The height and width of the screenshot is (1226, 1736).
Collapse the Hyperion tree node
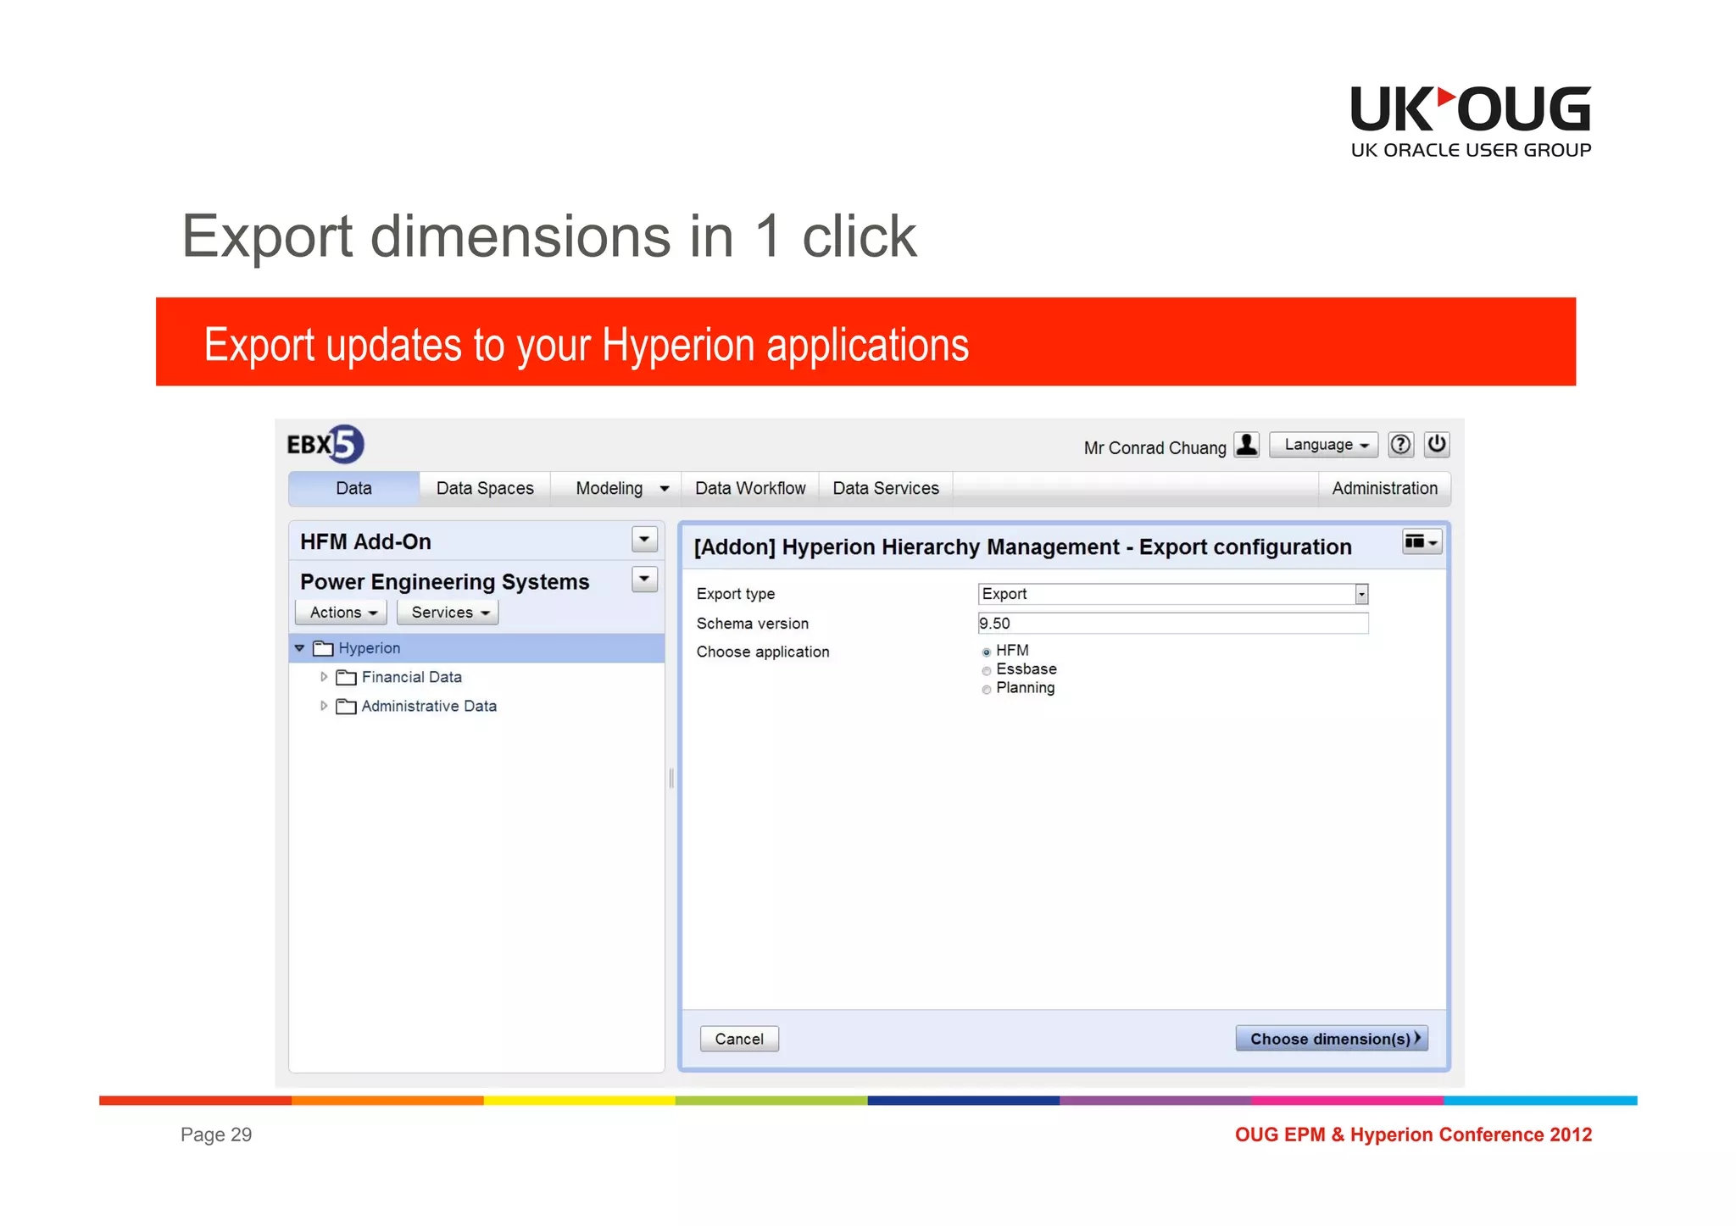click(299, 648)
